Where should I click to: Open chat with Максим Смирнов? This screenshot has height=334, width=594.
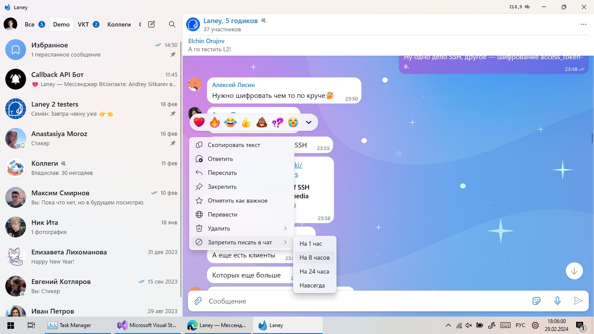(x=91, y=197)
